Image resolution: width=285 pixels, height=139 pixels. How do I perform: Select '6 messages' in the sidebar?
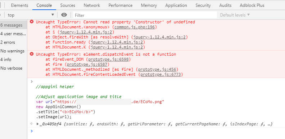pos(13,25)
